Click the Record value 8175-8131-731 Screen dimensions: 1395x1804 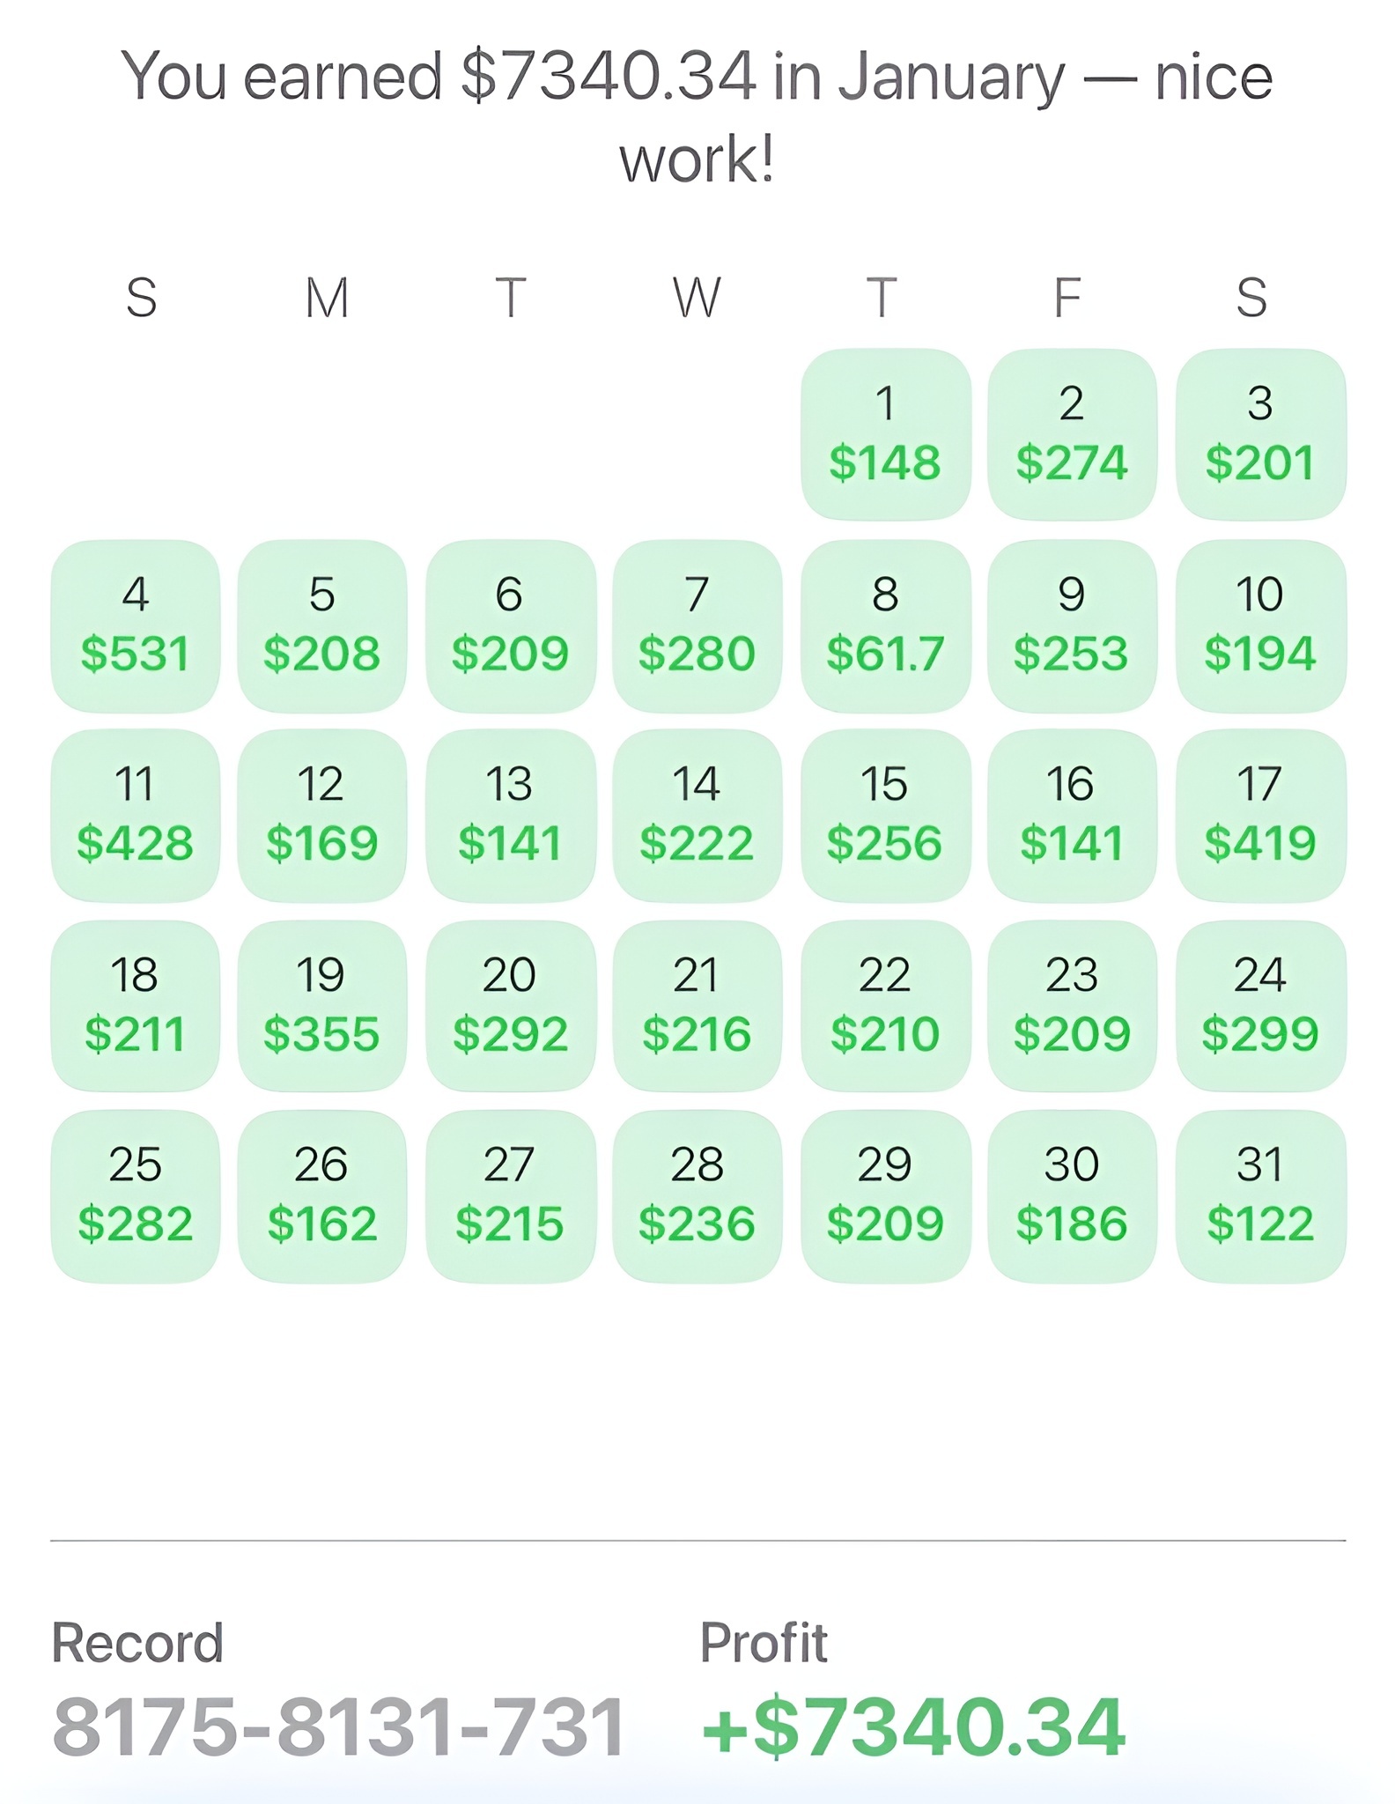point(339,1726)
